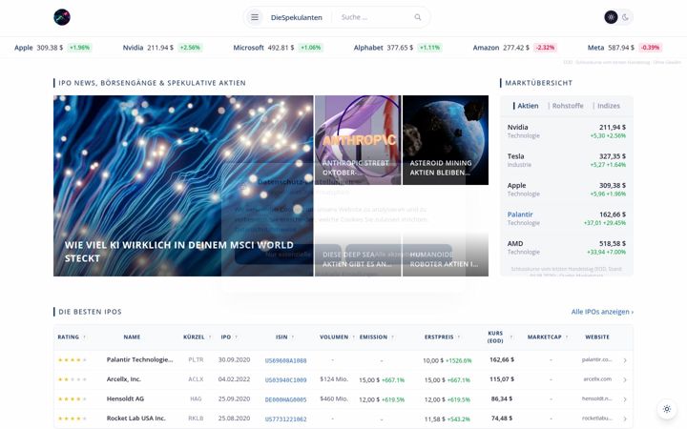Open Palantir link in Marktübersicht panel
The width and height of the screenshot is (687, 429).
click(x=520, y=214)
